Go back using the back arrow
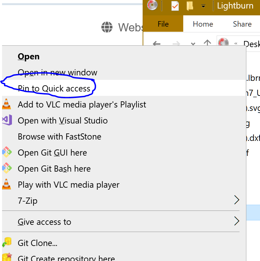260x261 pixels. point(157,44)
